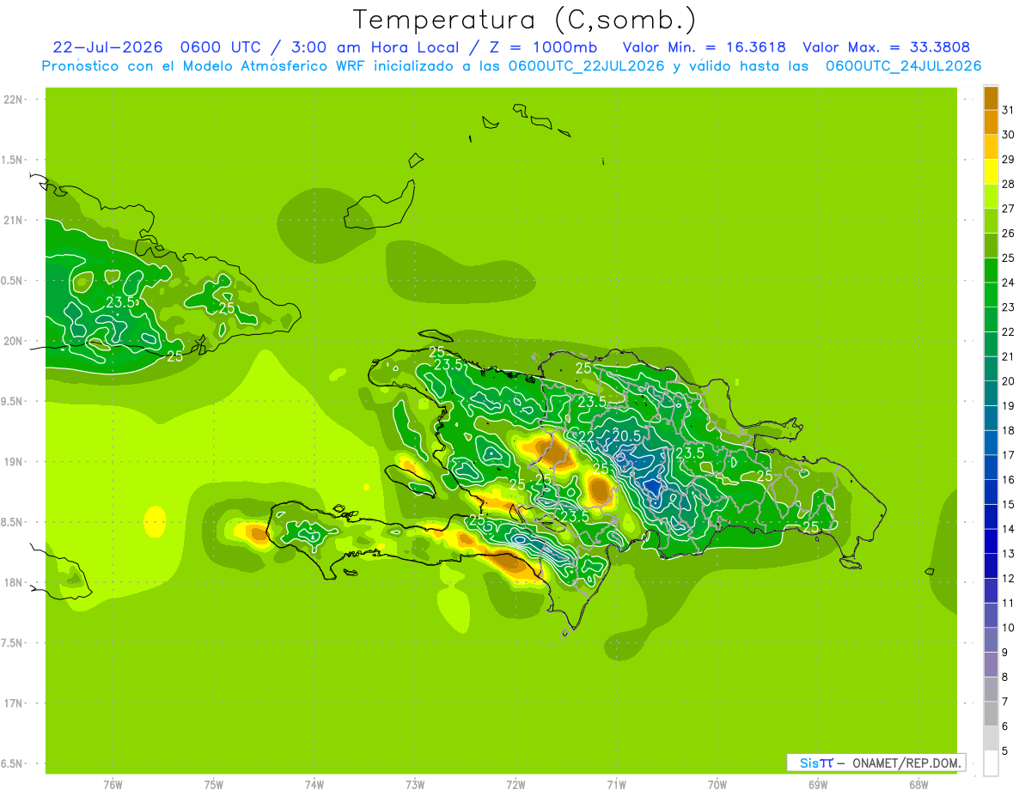This screenshot has height=796, width=1031.
Task: Click the '0600UTC_22JUL2026' initialization time text
Action: pyautogui.click(x=586, y=66)
